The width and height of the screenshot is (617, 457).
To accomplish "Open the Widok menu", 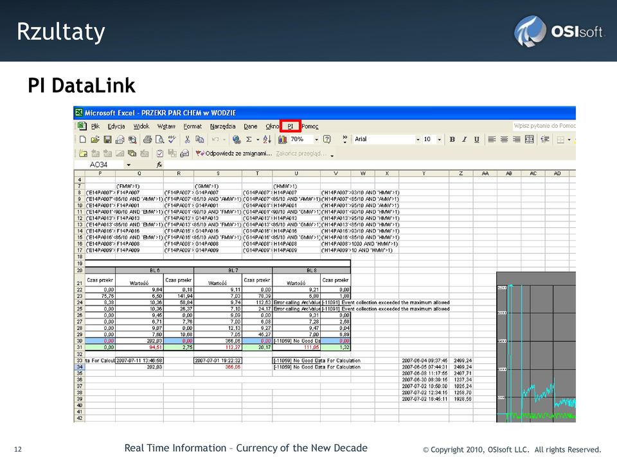I will coord(141,126).
